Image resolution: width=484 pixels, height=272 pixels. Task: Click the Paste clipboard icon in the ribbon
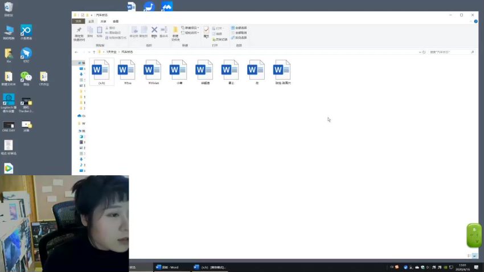tap(100, 32)
